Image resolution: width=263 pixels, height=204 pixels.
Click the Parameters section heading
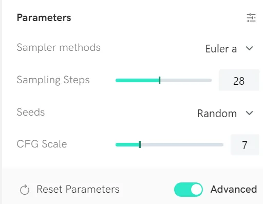click(44, 17)
